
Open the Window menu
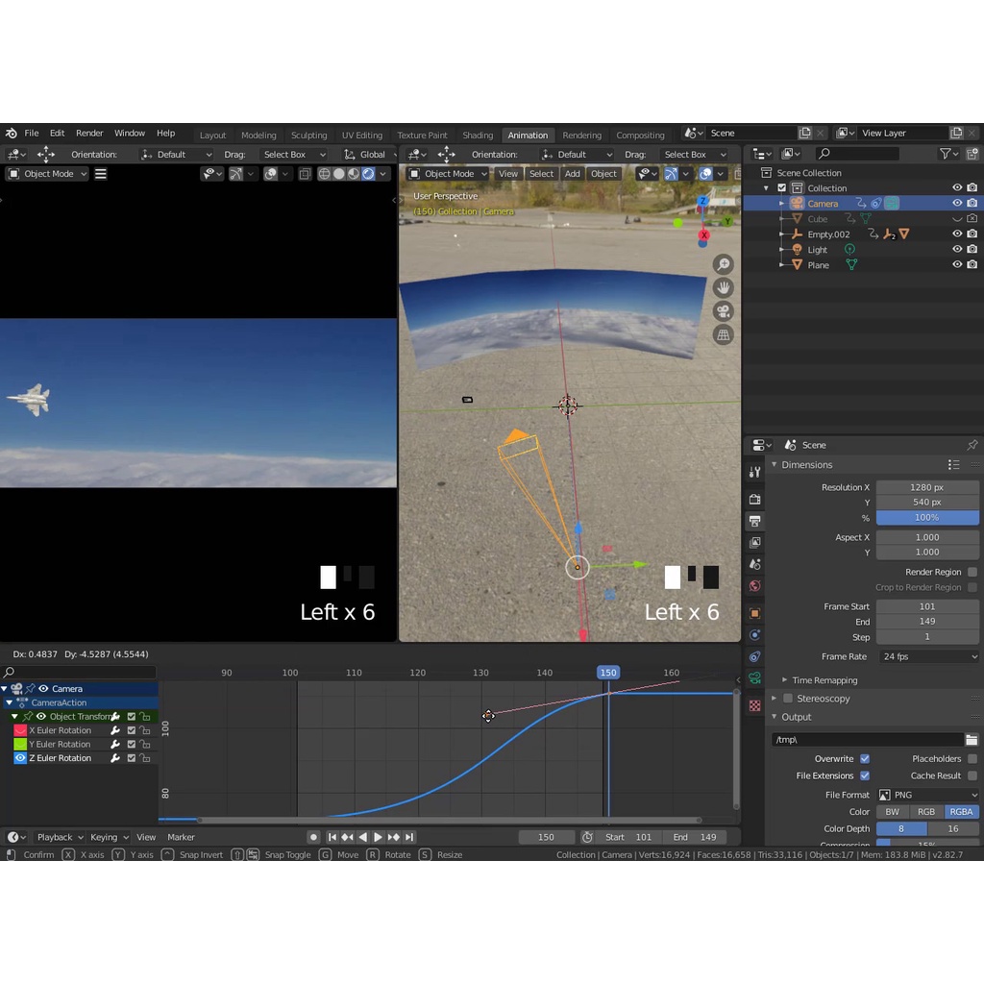pyautogui.click(x=130, y=134)
